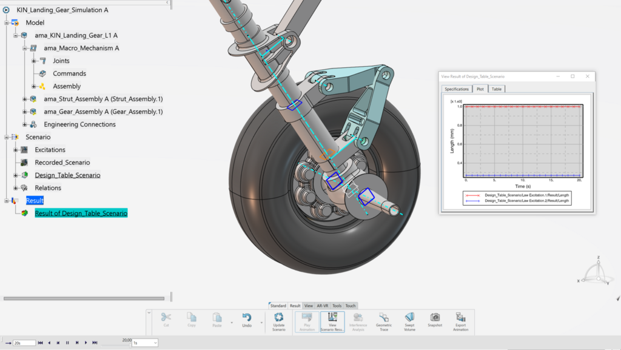Expand the Joints tree node
This screenshot has height=350, width=621.
(x=34, y=61)
